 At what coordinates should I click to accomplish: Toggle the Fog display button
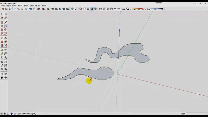click(127, 9)
